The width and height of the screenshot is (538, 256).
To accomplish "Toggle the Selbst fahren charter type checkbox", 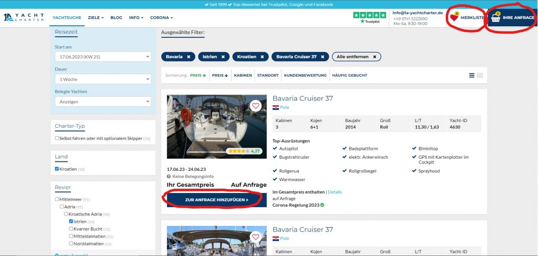I will click(57, 138).
